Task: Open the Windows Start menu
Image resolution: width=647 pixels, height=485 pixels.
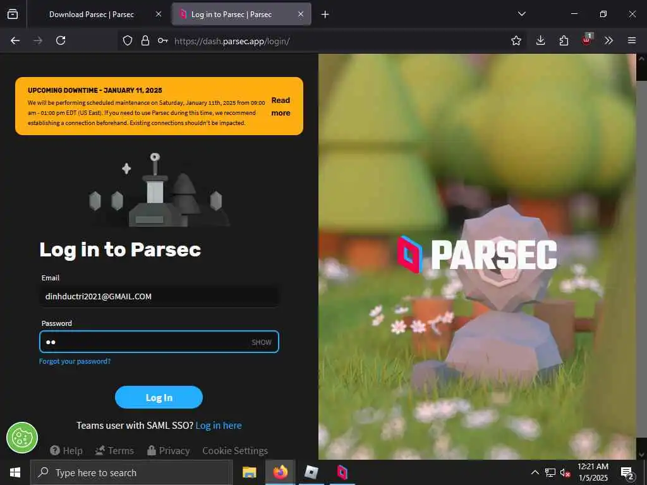Action: click(x=15, y=472)
